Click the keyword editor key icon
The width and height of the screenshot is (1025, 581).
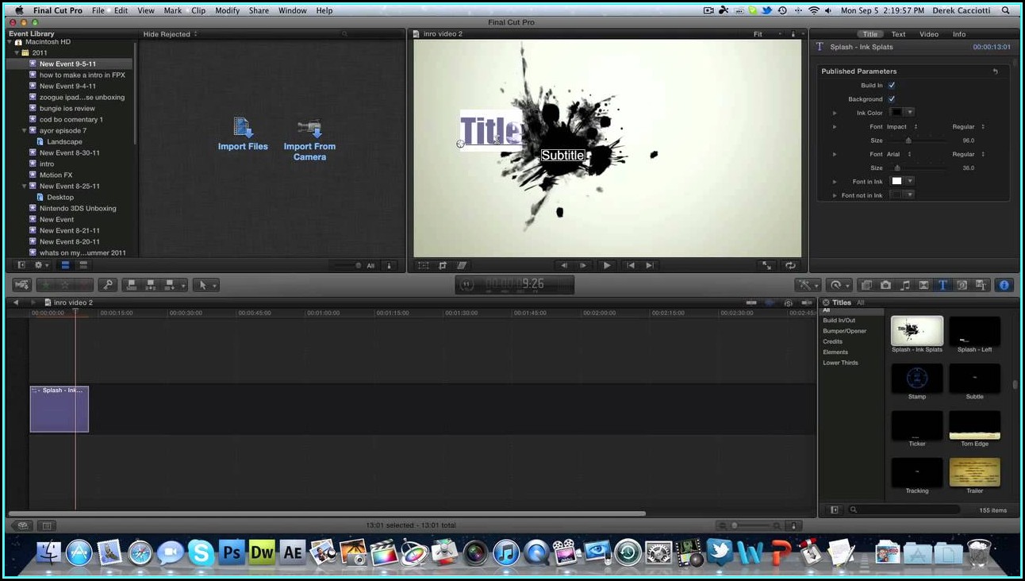[x=108, y=285]
